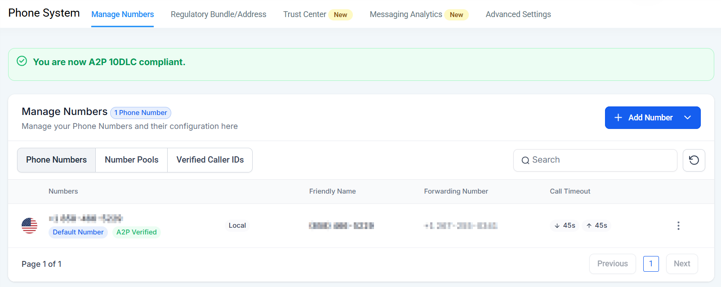Click the refresh icon beside Search
This screenshot has height=287, width=721.
pos(694,160)
